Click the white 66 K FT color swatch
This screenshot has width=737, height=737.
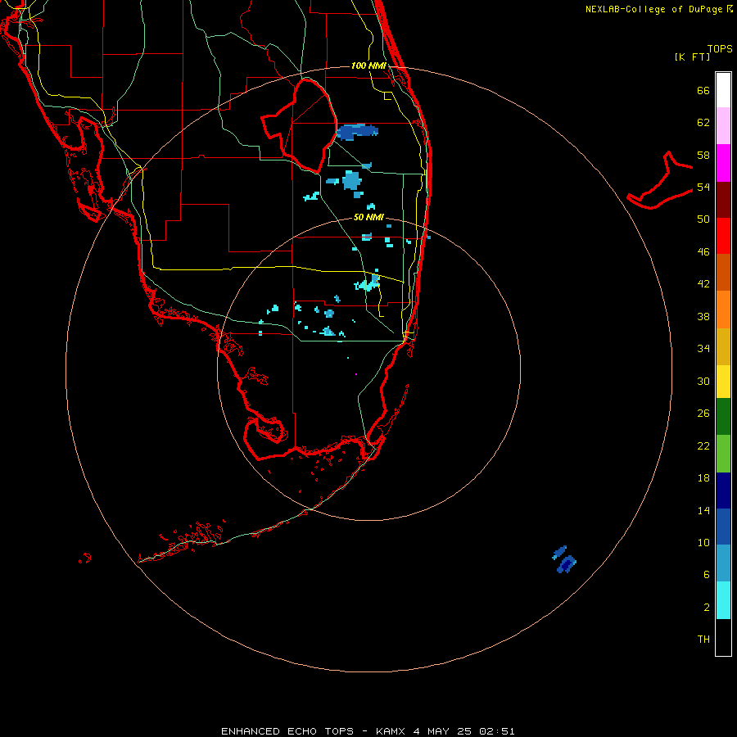tap(723, 90)
